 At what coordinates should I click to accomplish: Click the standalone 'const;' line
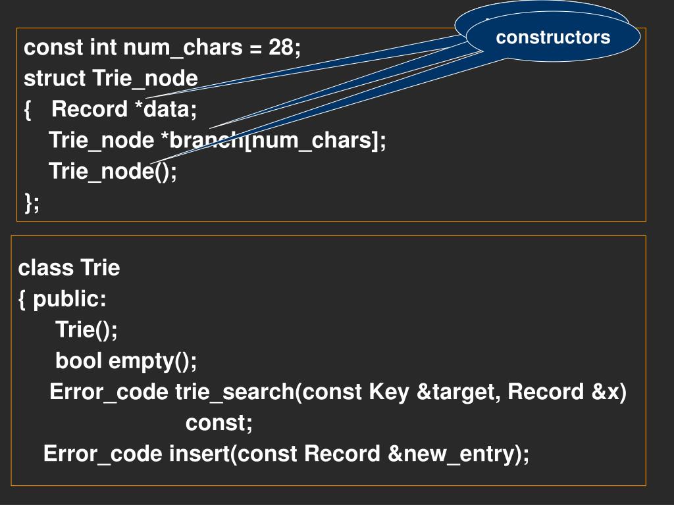(x=219, y=423)
